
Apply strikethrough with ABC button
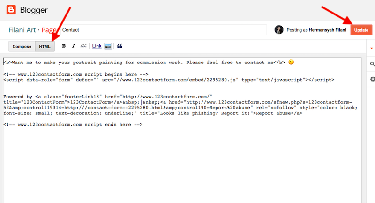pyautogui.click(x=83, y=46)
